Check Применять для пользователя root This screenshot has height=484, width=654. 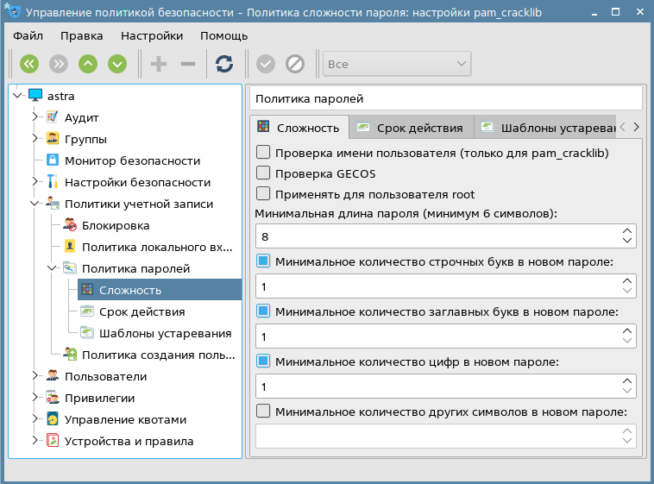(263, 193)
